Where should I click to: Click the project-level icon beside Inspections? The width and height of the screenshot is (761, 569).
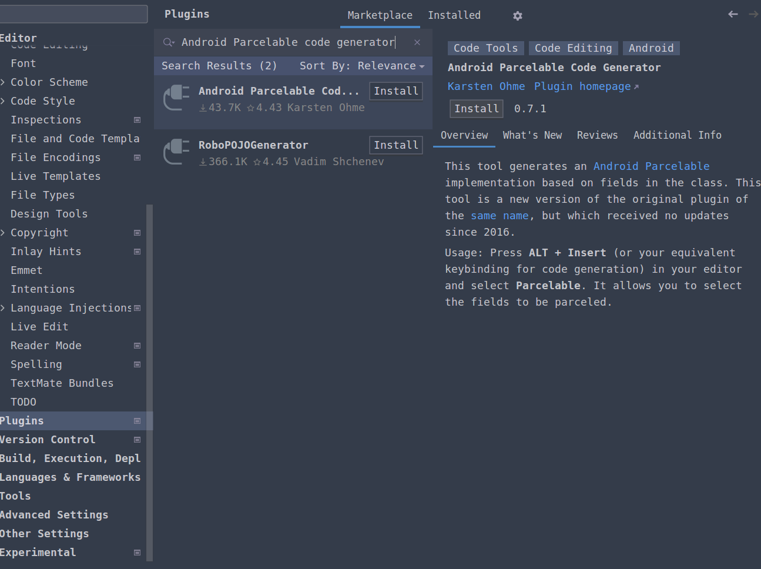tap(137, 120)
